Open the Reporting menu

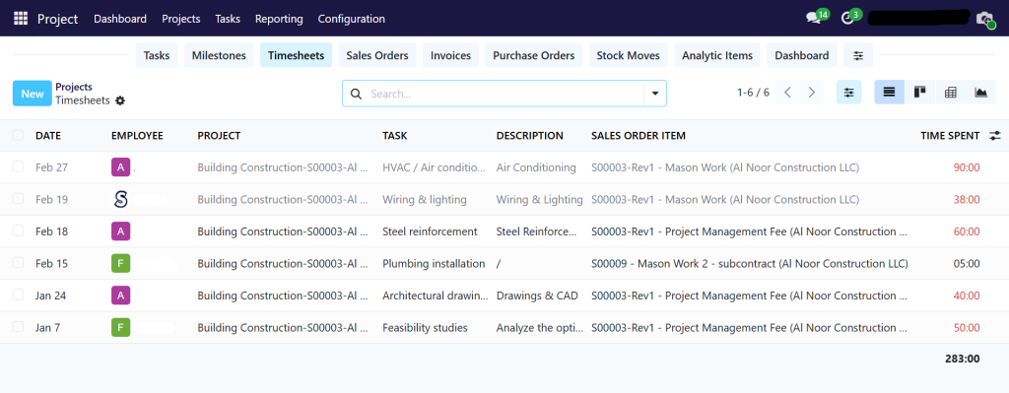(279, 19)
